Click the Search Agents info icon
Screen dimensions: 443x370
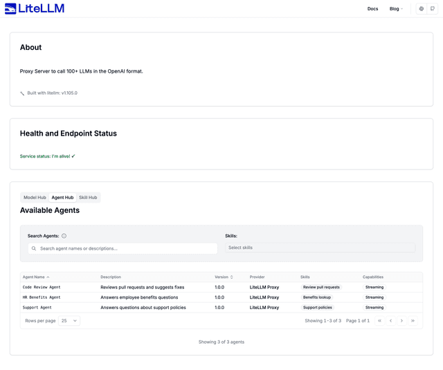click(x=64, y=236)
